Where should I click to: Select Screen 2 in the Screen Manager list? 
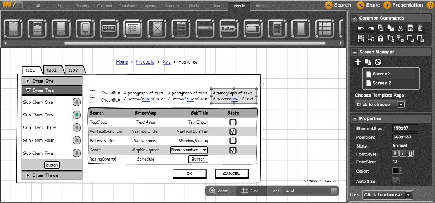(382, 83)
